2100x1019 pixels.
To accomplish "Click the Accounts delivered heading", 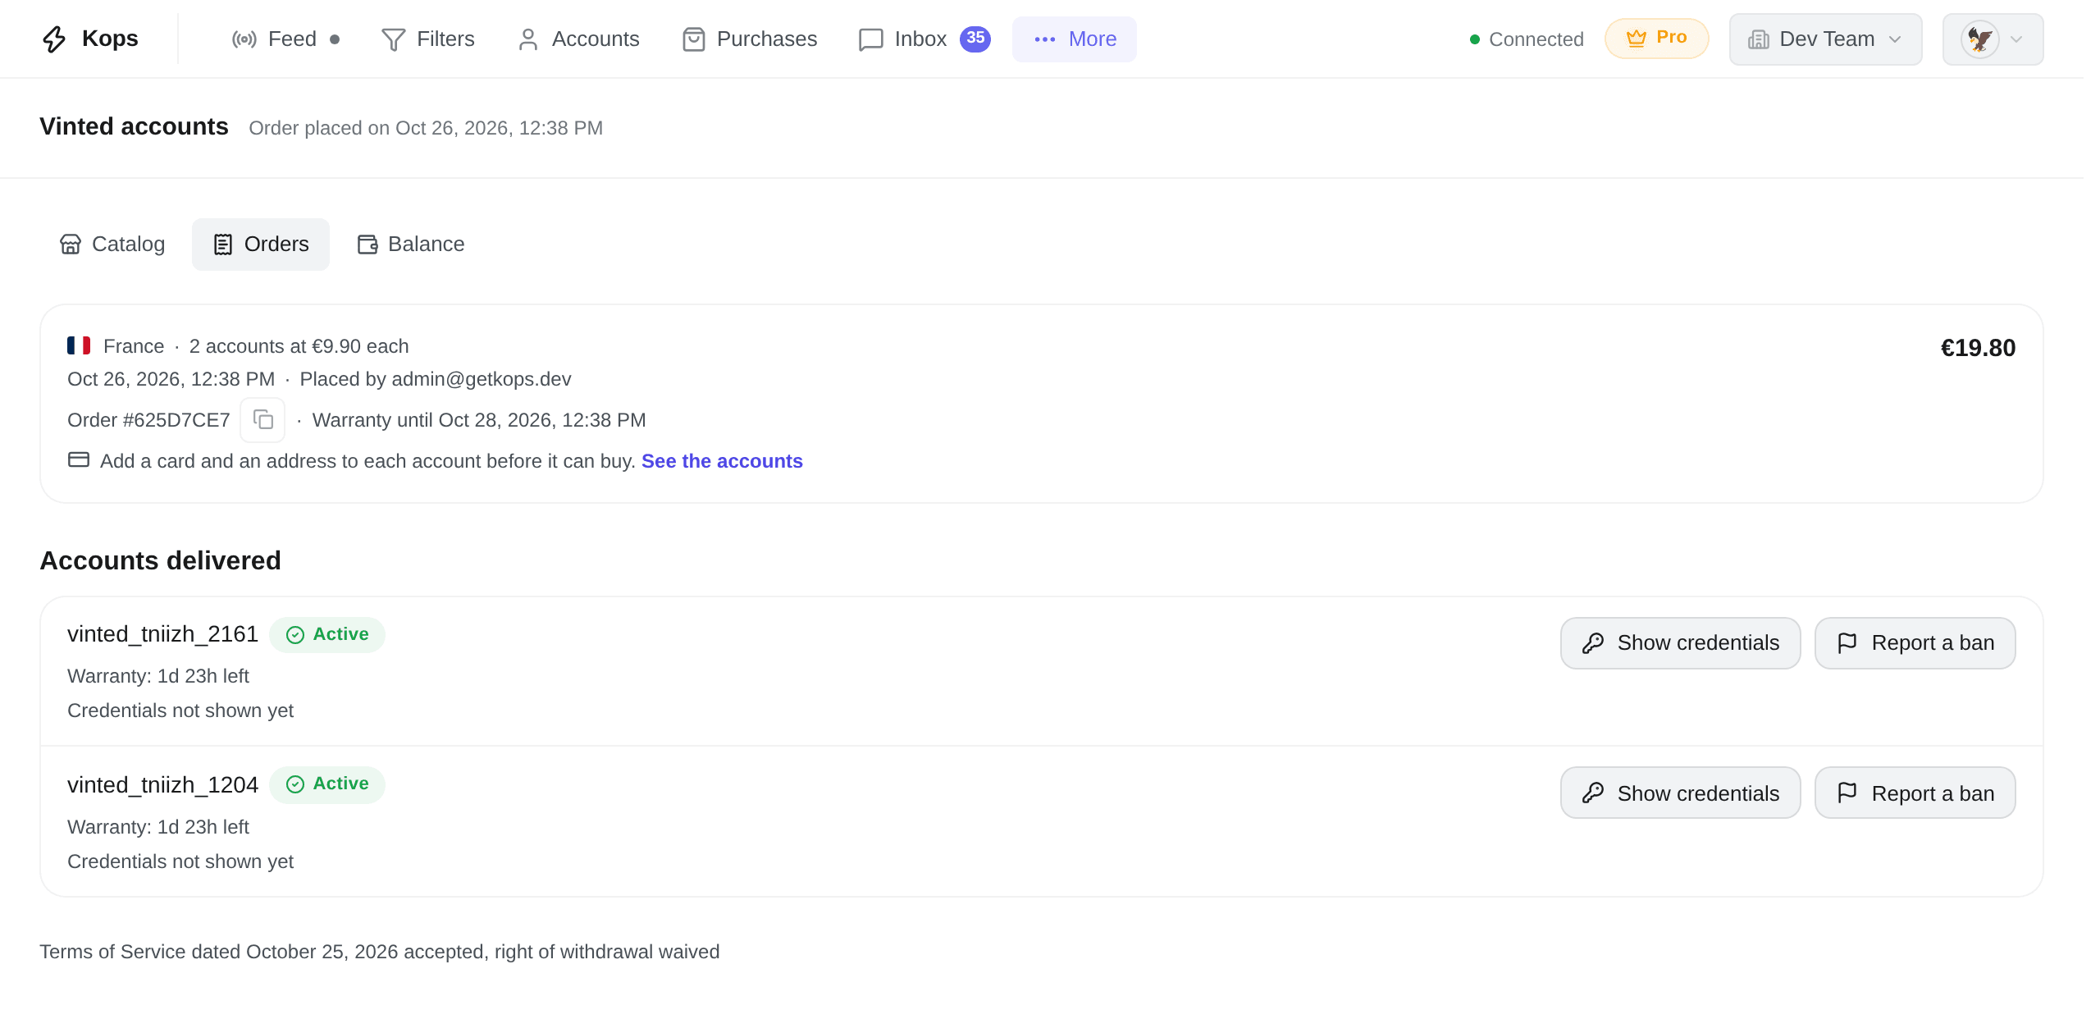I will pos(160,560).
